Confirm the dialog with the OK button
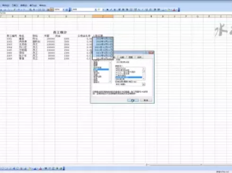 (x=133, y=100)
